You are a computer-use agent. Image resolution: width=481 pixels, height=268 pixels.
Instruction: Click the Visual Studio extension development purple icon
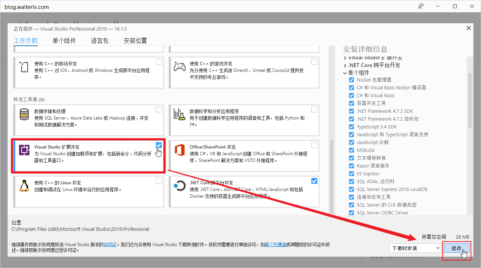tap(24, 150)
